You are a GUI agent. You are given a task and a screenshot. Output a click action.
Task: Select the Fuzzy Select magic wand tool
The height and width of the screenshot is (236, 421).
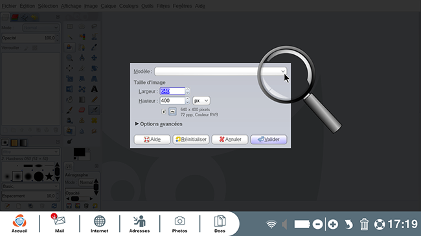pyautogui.click(x=70, y=37)
